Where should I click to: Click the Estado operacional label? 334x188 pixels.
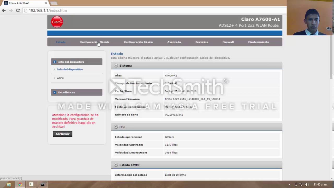128,137
